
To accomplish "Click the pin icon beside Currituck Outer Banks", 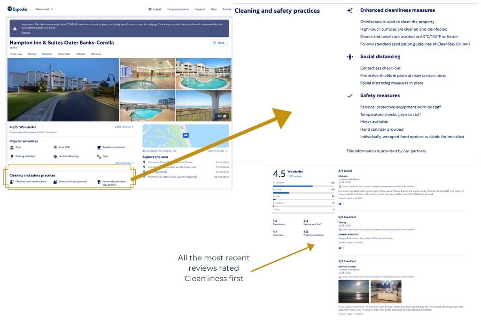I will pyautogui.click(x=144, y=162).
